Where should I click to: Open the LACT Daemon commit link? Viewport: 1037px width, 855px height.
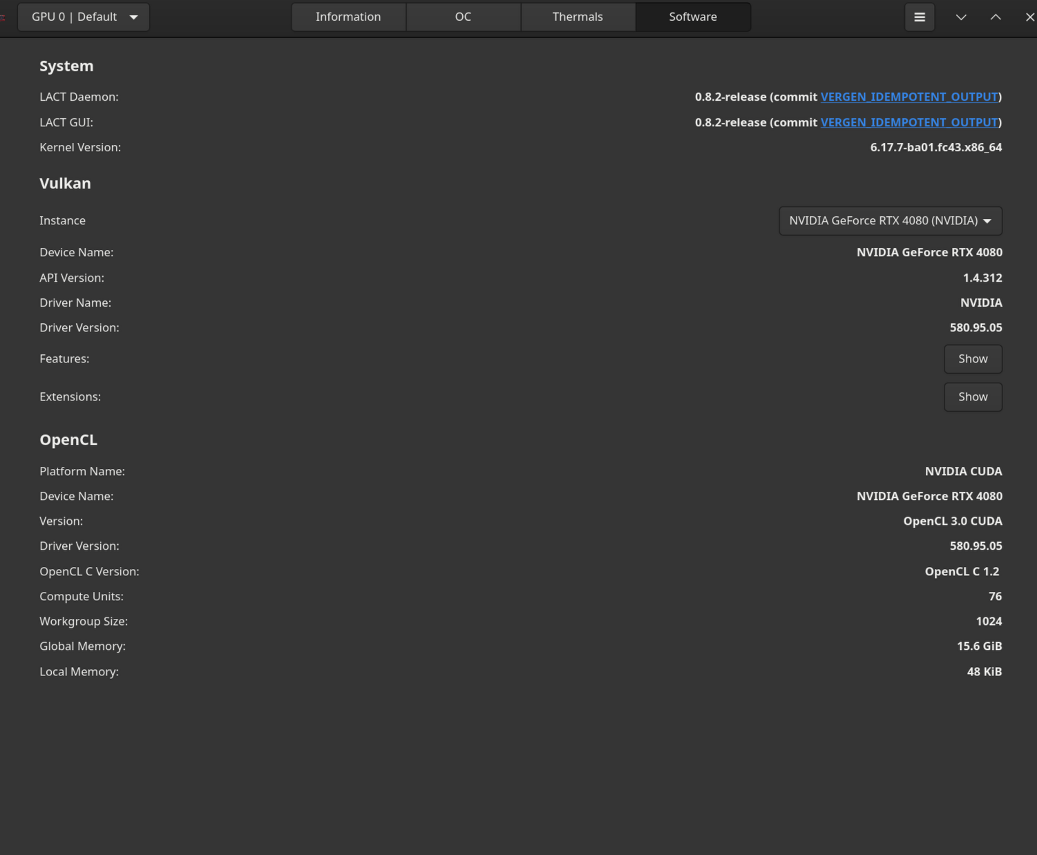pos(909,97)
